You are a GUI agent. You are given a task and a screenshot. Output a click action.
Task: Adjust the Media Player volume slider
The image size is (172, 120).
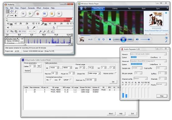[x=145, y=39]
